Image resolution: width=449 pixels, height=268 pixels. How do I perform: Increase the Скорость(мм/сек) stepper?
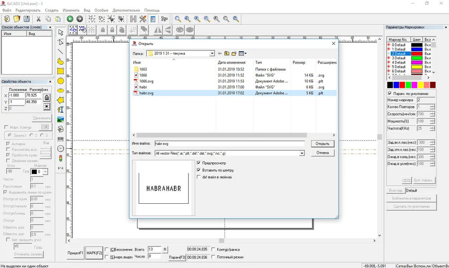[x=432, y=113]
